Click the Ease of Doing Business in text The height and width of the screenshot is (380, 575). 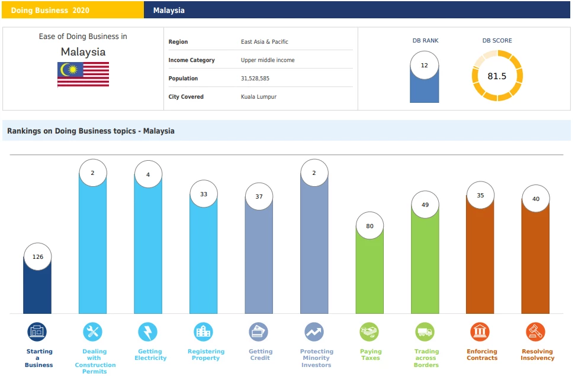tap(83, 36)
